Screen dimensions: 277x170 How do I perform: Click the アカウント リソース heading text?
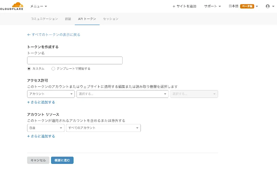tap(43, 114)
